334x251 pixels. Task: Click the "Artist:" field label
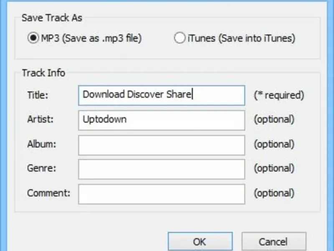pyautogui.click(x=40, y=119)
